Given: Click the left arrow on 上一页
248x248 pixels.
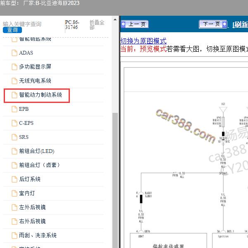Looking at the screenshot, I should click(x=123, y=24).
